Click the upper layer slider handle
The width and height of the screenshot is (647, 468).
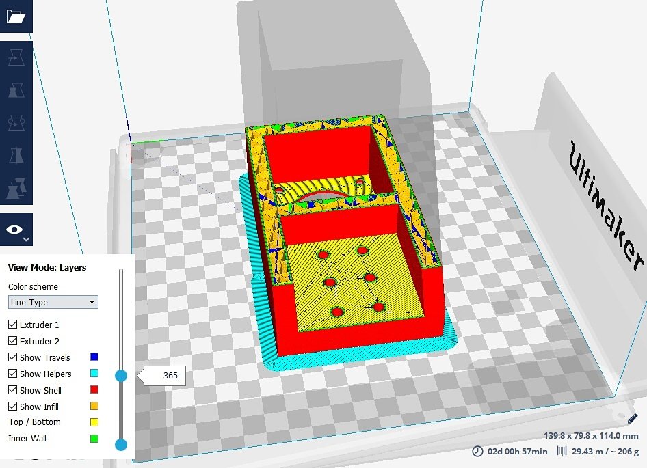pos(121,375)
